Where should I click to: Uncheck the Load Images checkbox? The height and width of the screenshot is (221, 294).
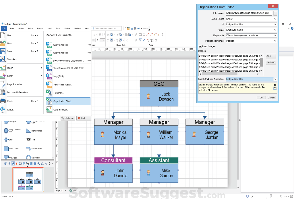[x=200, y=46]
